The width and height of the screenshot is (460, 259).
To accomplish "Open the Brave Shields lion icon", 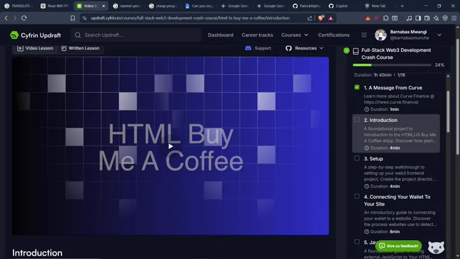I will pos(321,18).
